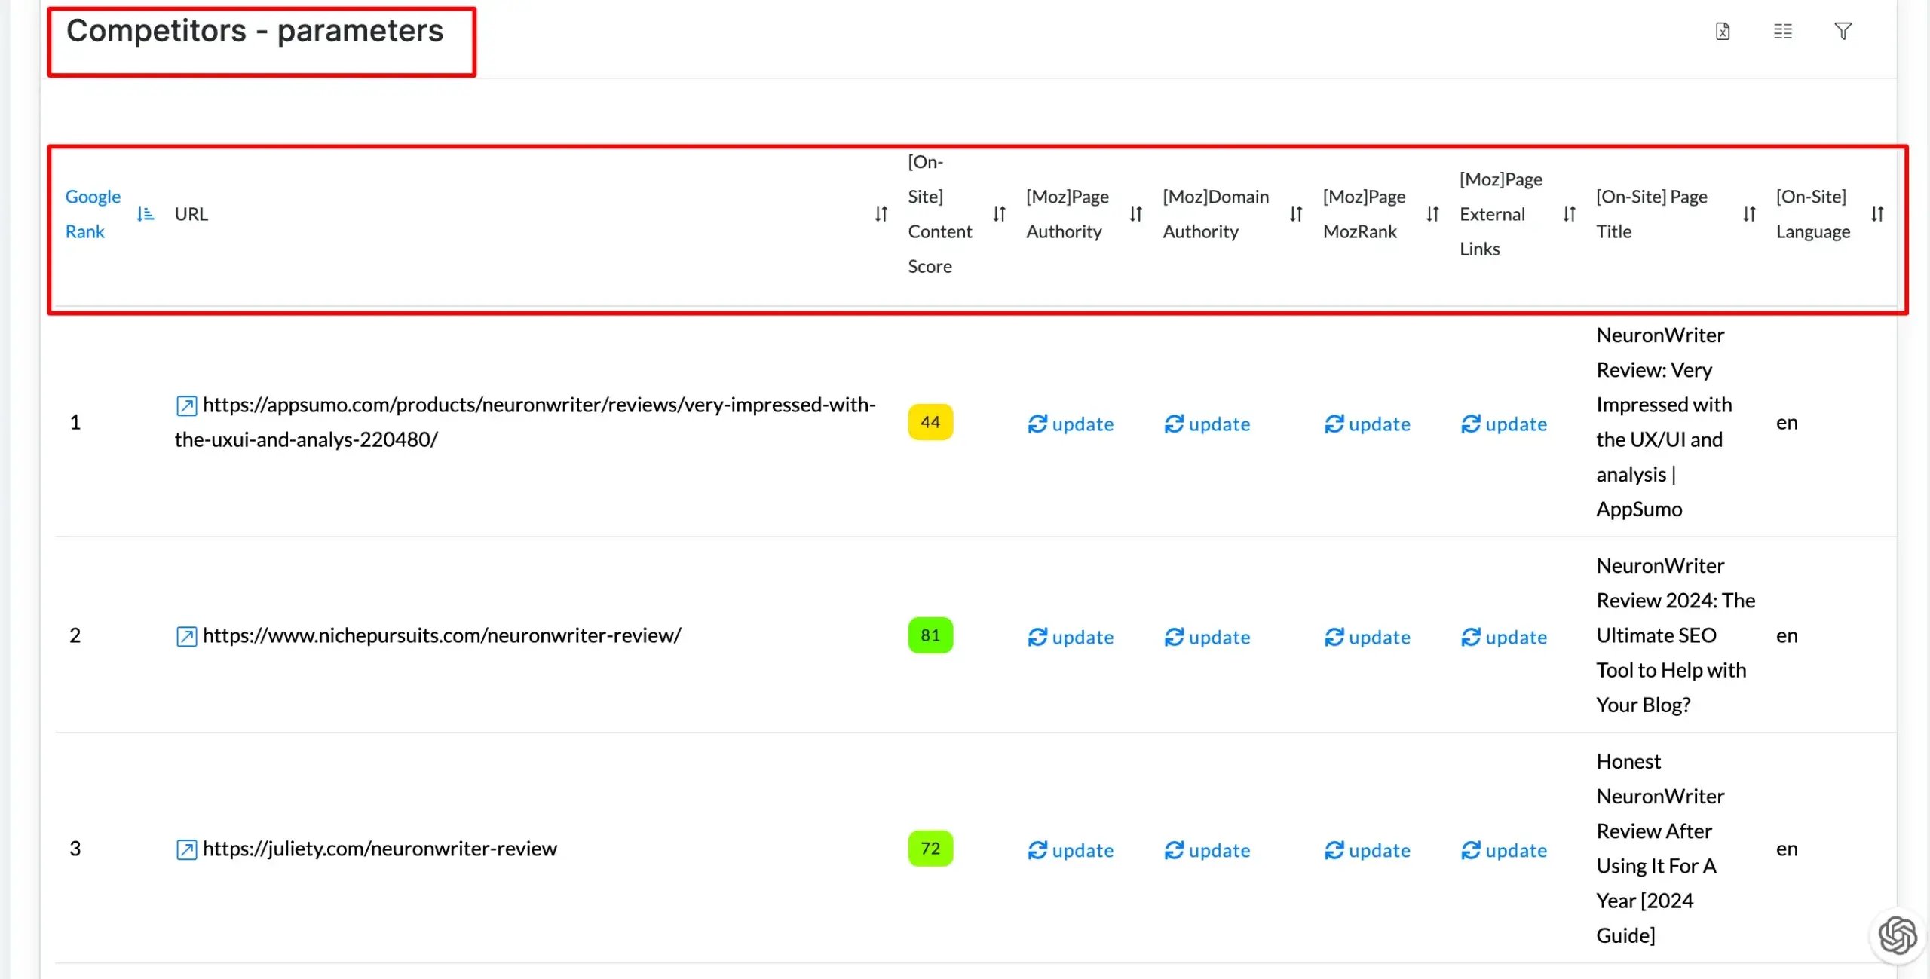Viewport: 1930px width, 979px height.
Task: Open the column selection icon
Action: 1783,32
